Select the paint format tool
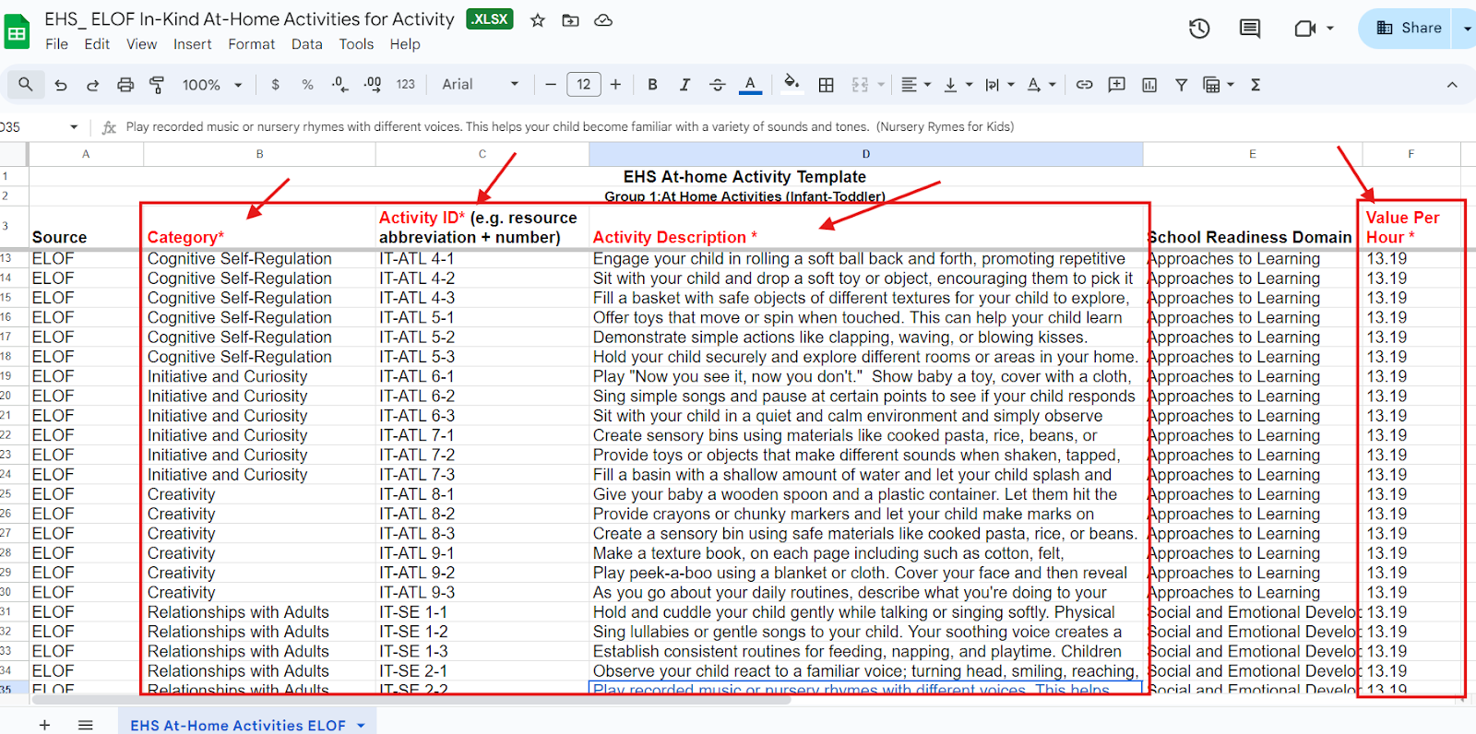The image size is (1476, 734). 157,85
